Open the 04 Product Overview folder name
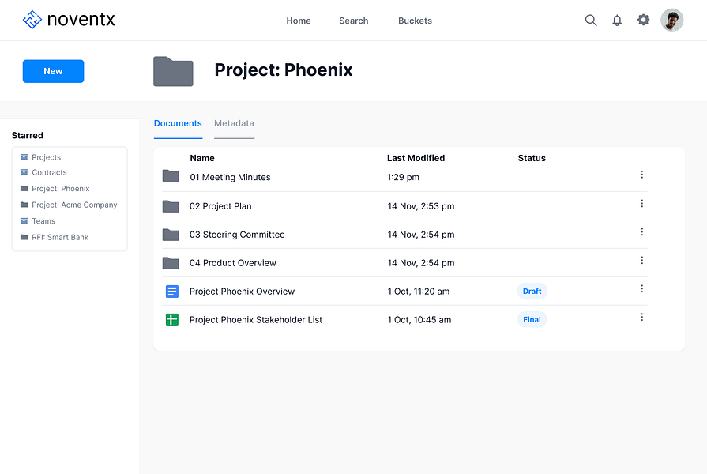Image resolution: width=707 pixels, height=474 pixels. pyautogui.click(x=233, y=263)
